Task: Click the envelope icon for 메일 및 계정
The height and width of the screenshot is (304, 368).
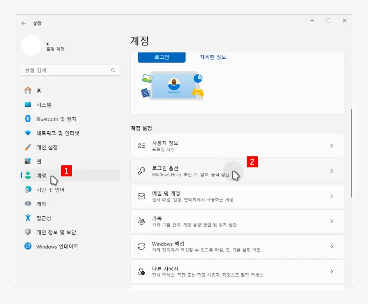Action: [141, 196]
